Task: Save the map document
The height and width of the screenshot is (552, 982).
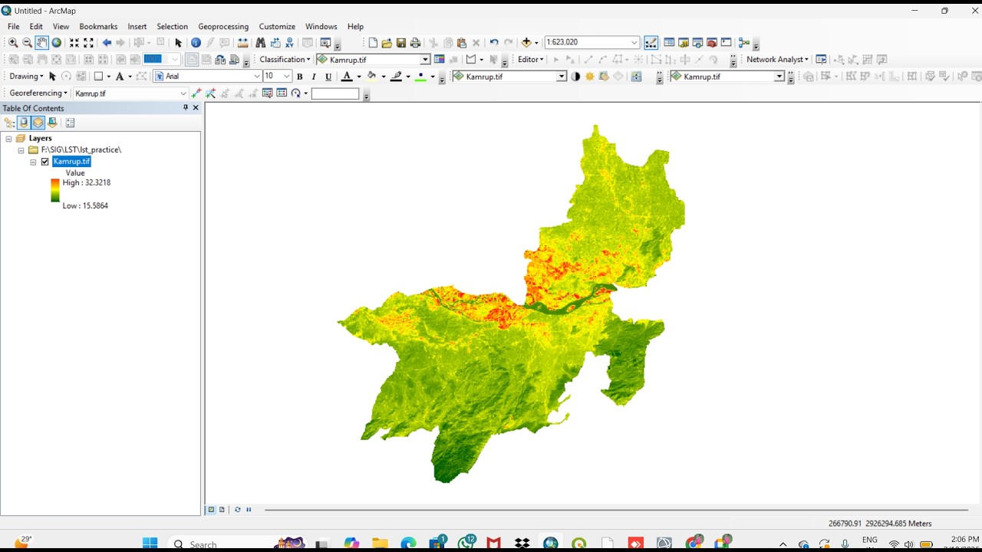Action: [x=401, y=43]
